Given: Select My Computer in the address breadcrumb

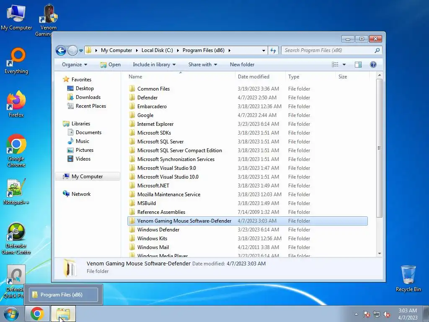Looking at the screenshot, I should 116,50.
